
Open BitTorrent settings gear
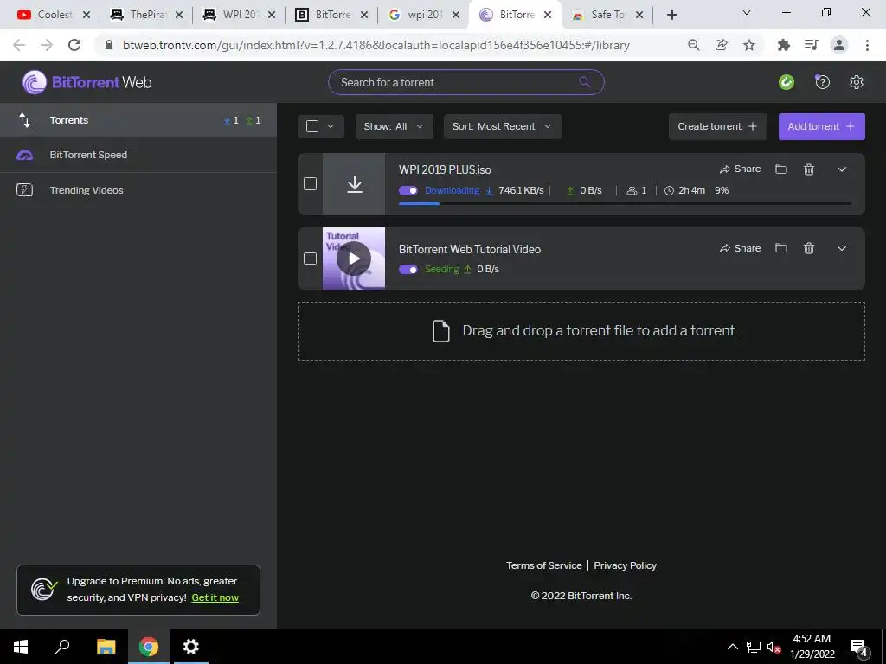point(856,82)
